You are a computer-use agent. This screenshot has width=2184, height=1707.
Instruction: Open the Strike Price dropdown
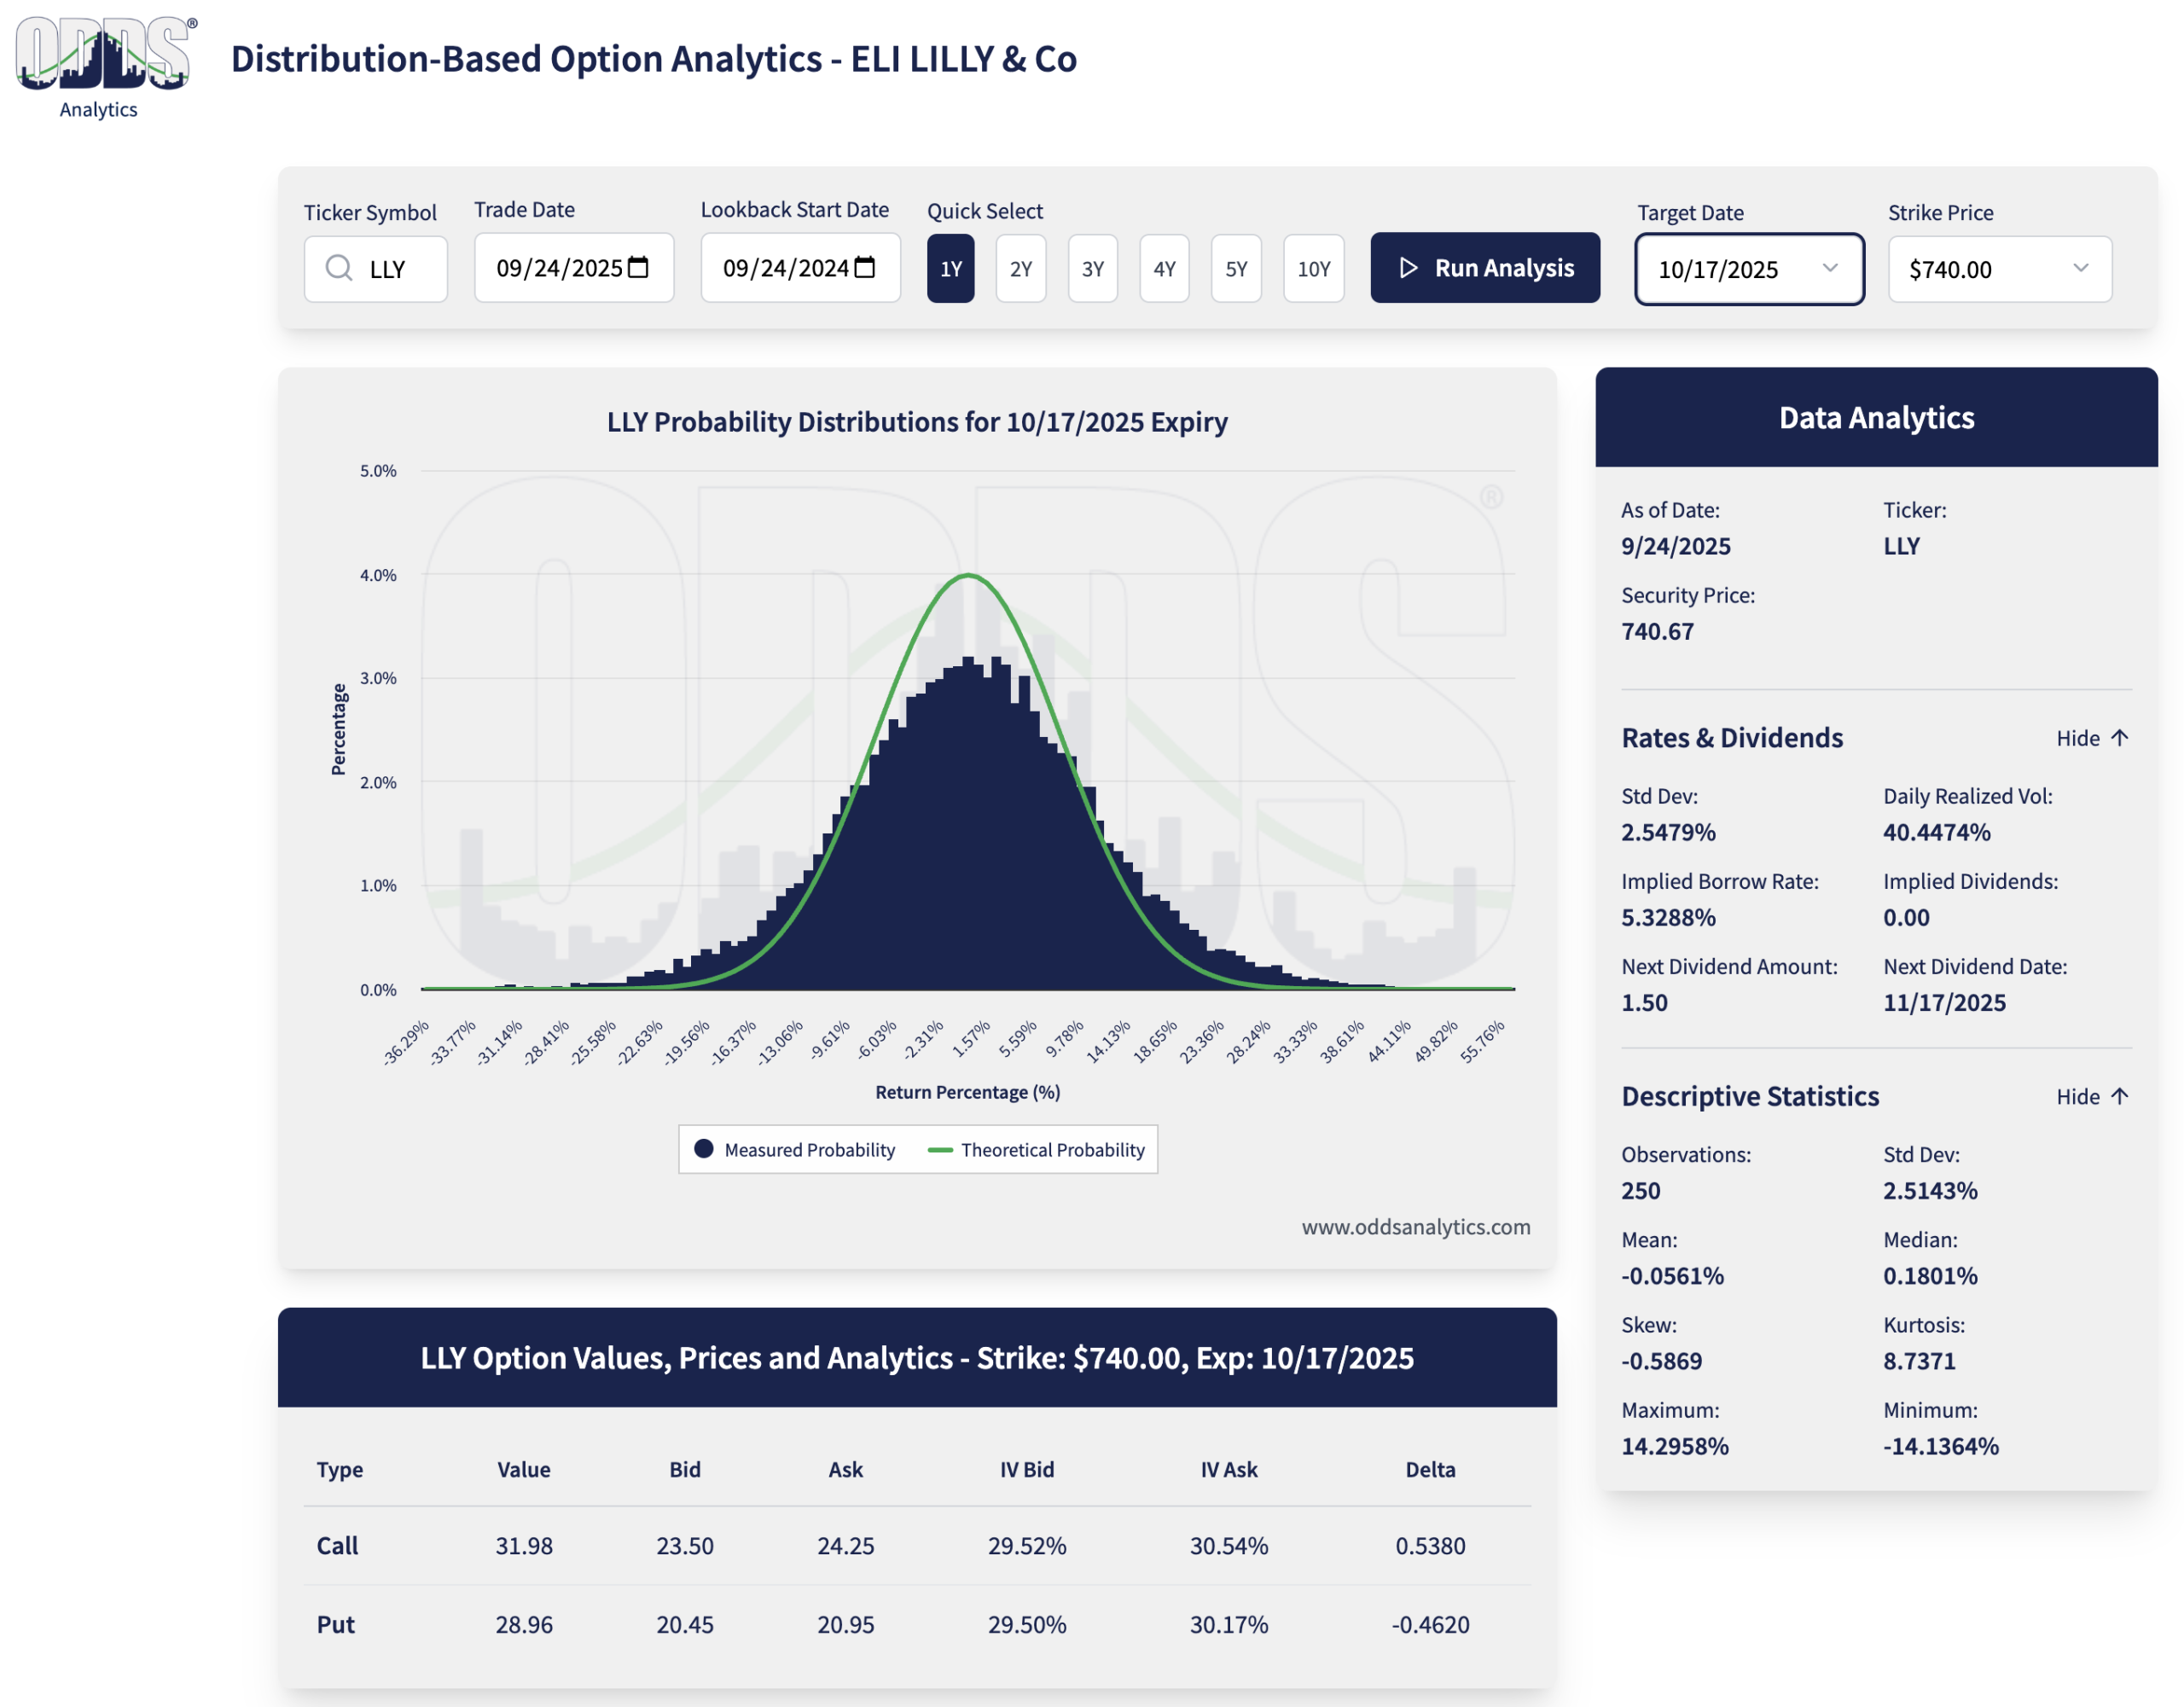[1998, 269]
